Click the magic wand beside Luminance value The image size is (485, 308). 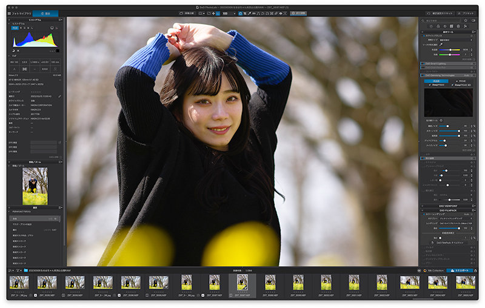click(475, 126)
